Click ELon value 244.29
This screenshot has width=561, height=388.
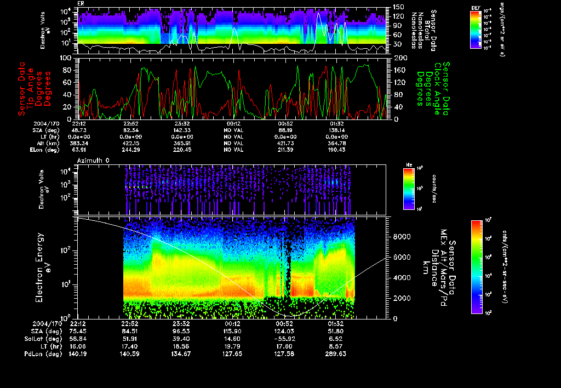[x=130, y=150]
